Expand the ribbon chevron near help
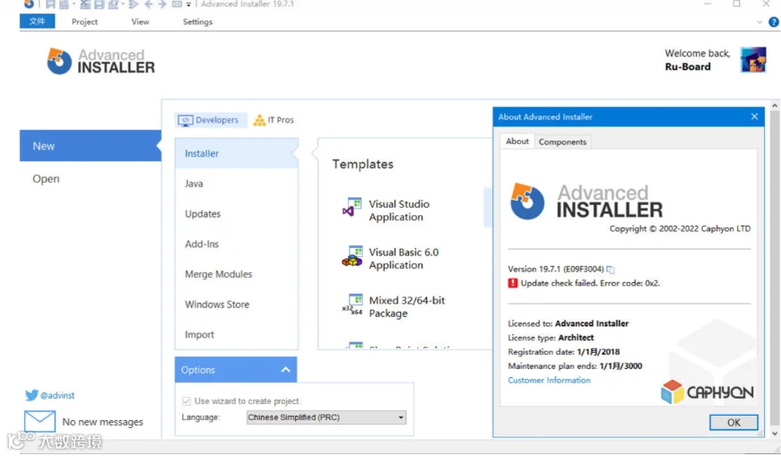Image resolution: width=781 pixels, height=456 pixels. 759,22
